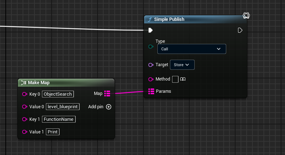Click the Target input pin circle
The image size is (285, 155).
pos(151,65)
